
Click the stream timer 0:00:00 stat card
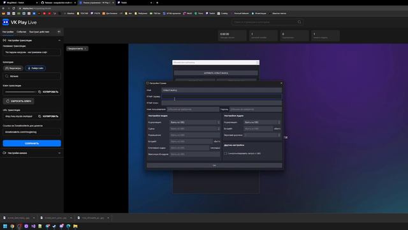tap(232, 36)
